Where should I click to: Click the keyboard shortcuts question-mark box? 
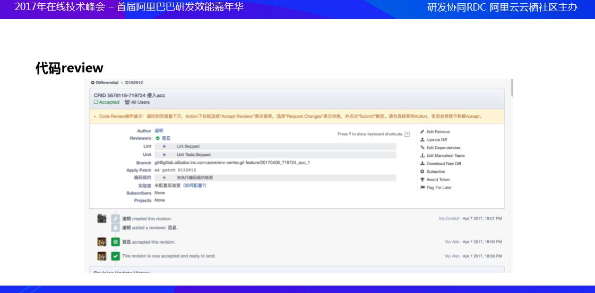tap(407, 134)
